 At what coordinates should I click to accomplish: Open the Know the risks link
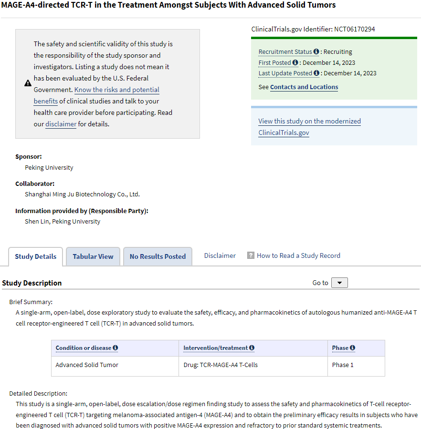(116, 89)
